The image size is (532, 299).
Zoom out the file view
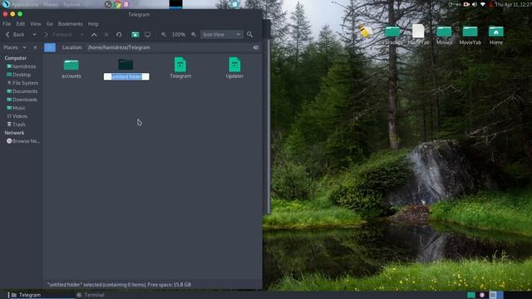164,35
